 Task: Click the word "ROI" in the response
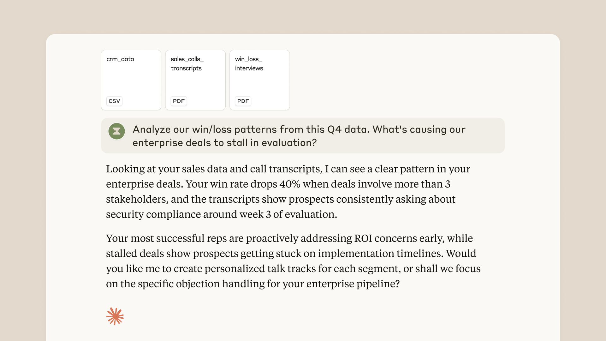tap(363, 238)
